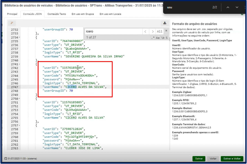The image size is (247, 164).
Task: Click the download JSON icon
Action: [164, 23]
